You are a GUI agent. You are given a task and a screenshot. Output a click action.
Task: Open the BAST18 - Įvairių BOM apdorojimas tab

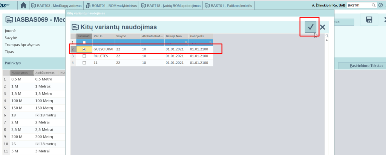coord(170,6)
